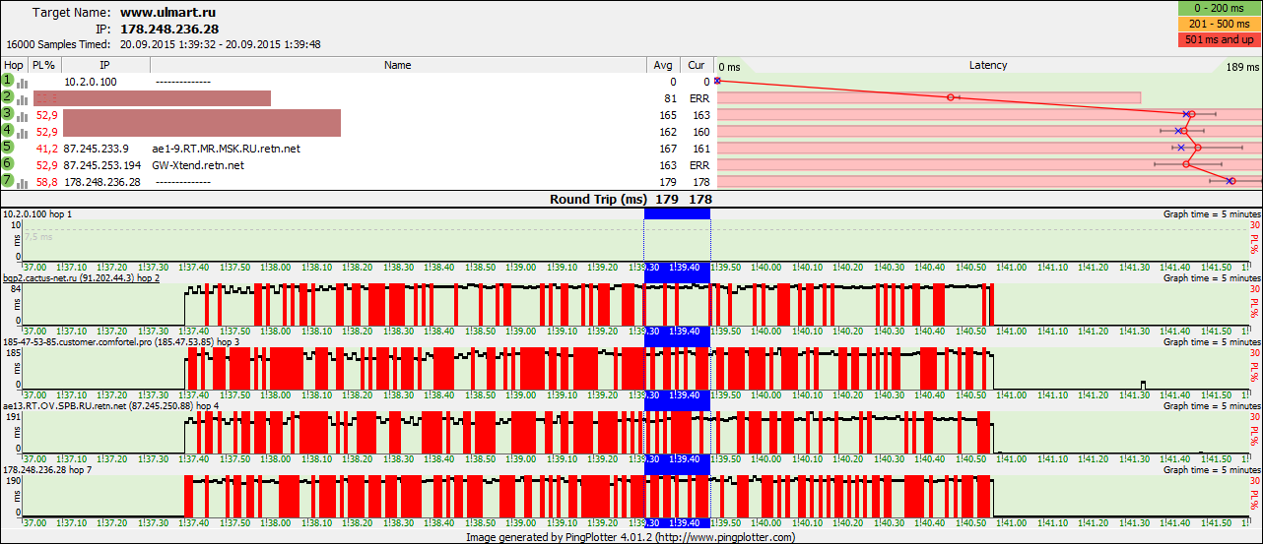Screen dimensions: 1263x544
Task: Click the hop 1 green number circle
Action: tap(8, 81)
